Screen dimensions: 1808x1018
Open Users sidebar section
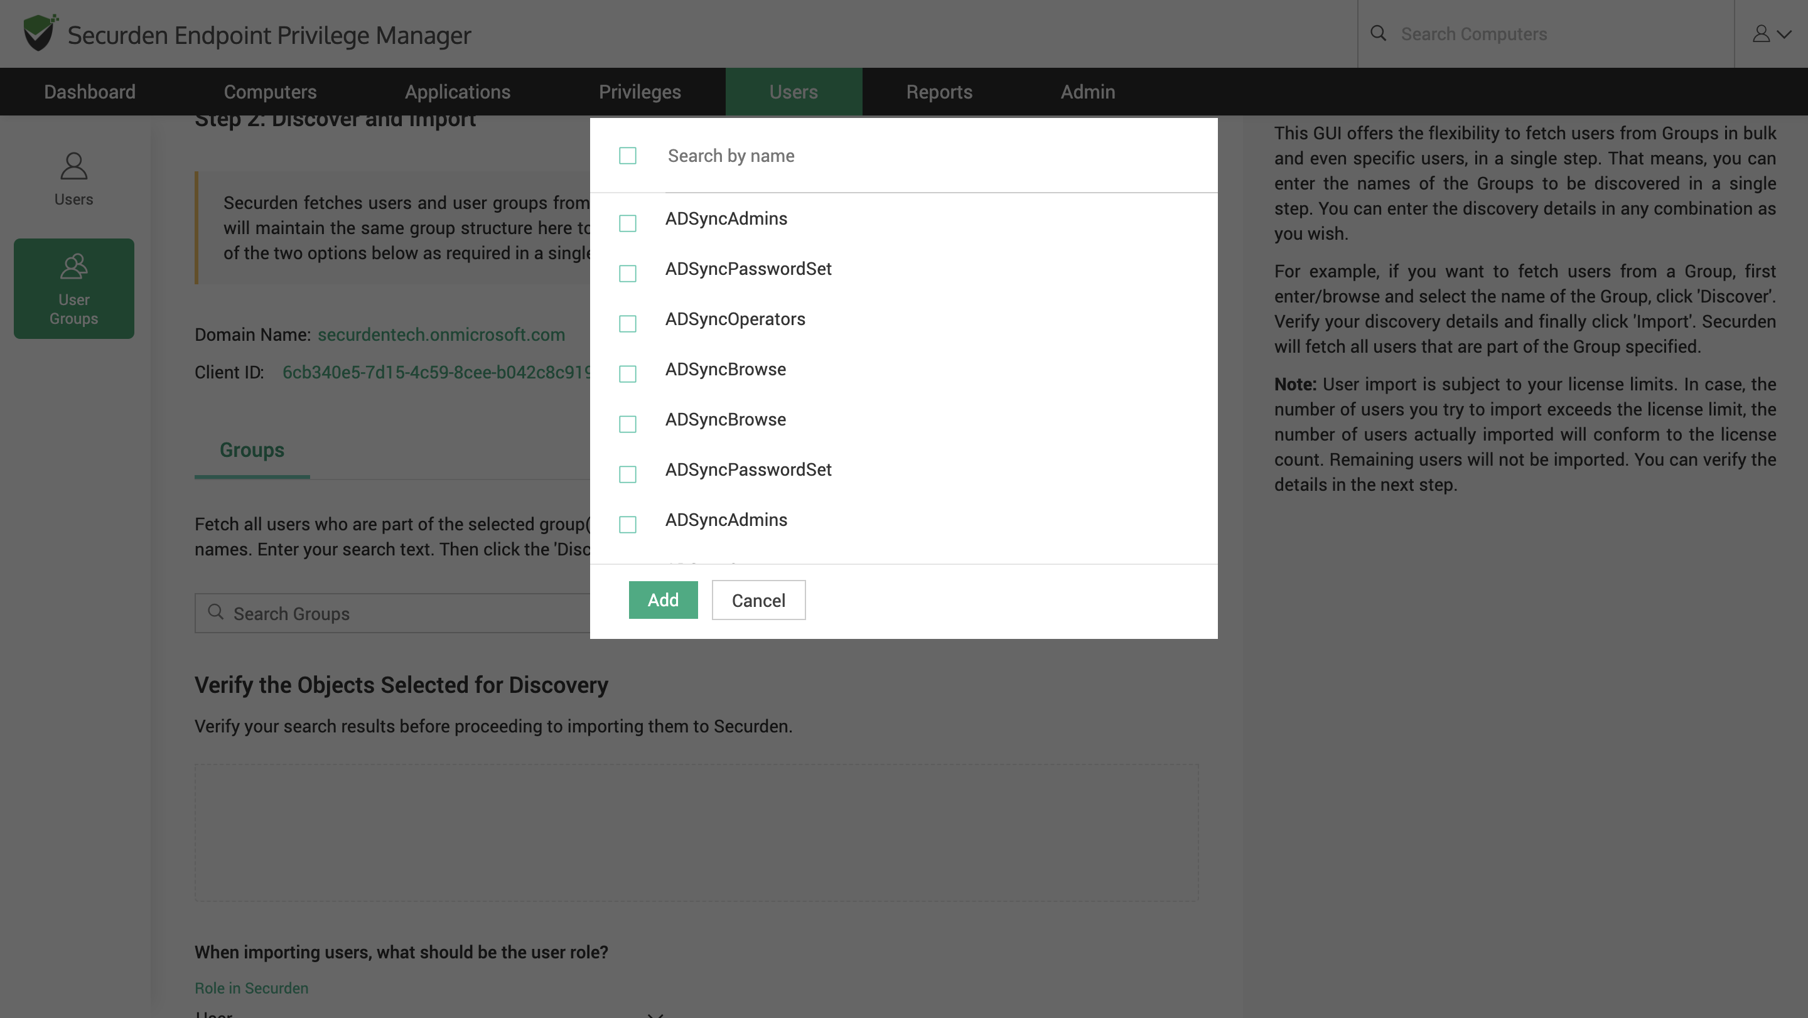[73, 179]
